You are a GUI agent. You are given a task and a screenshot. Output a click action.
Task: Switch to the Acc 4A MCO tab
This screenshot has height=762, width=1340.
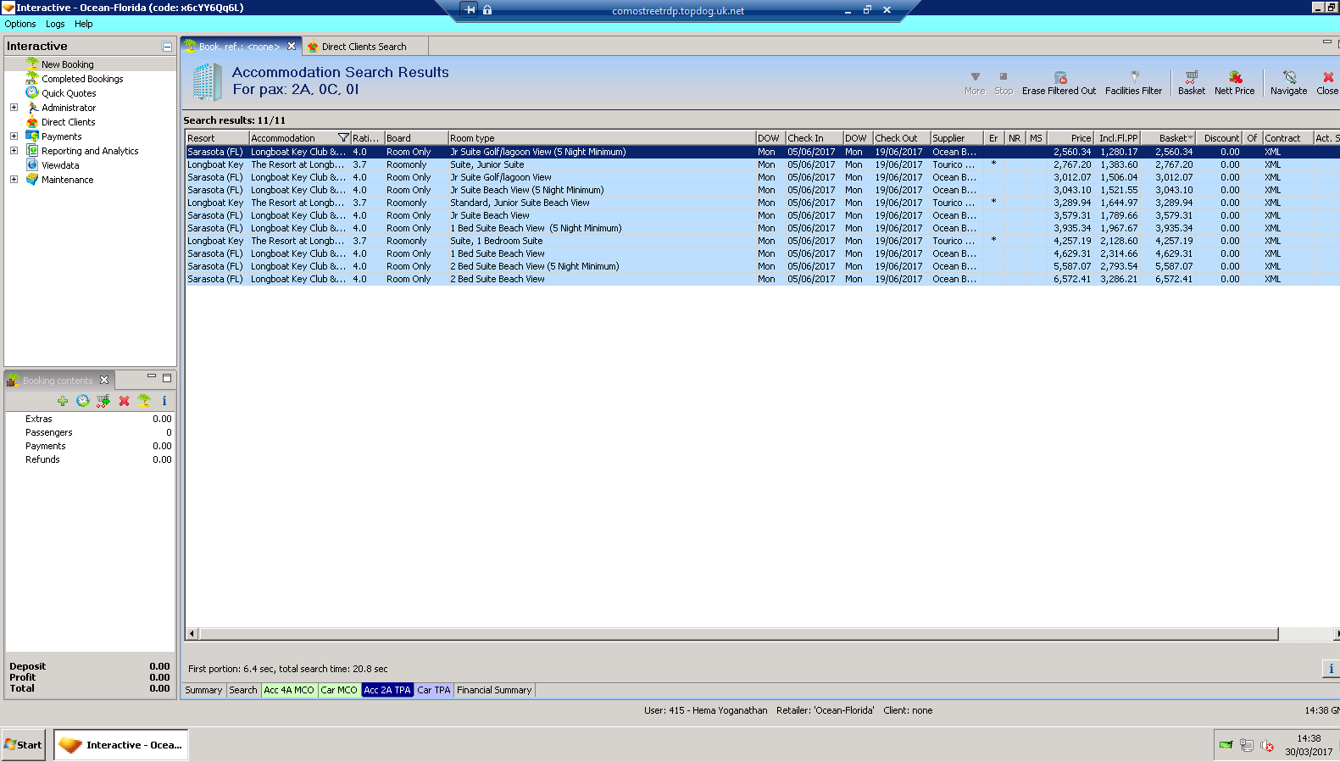[289, 690]
